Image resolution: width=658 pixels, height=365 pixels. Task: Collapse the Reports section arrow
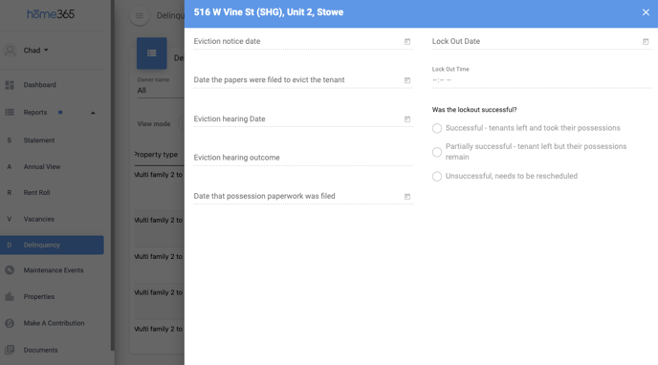[93, 113]
